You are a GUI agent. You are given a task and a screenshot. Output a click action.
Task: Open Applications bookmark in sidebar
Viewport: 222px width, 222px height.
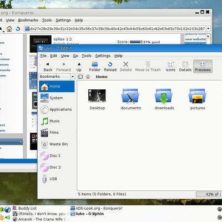[x=57, y=109]
